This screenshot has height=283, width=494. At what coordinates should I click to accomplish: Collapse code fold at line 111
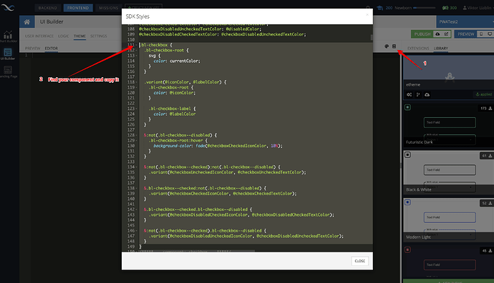click(136, 45)
